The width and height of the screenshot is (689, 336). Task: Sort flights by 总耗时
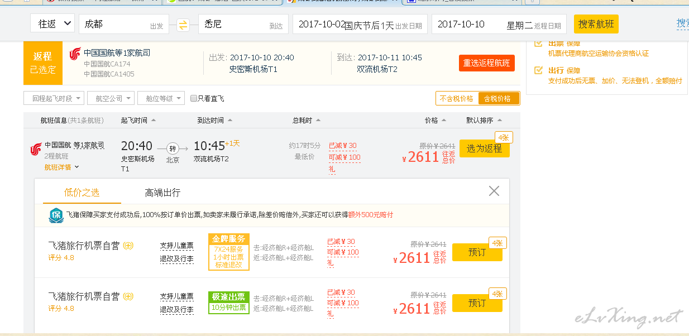307,120
